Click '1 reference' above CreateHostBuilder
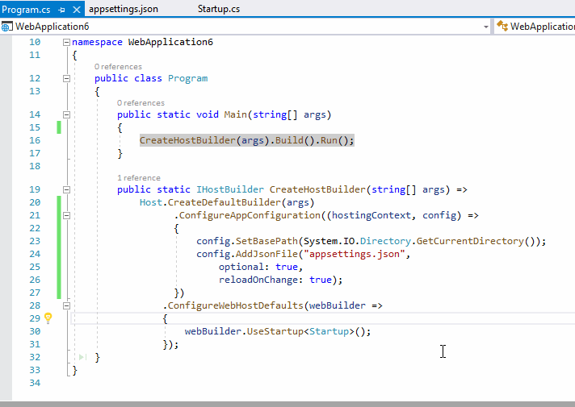Screen dimensions: 575x407 139,178
